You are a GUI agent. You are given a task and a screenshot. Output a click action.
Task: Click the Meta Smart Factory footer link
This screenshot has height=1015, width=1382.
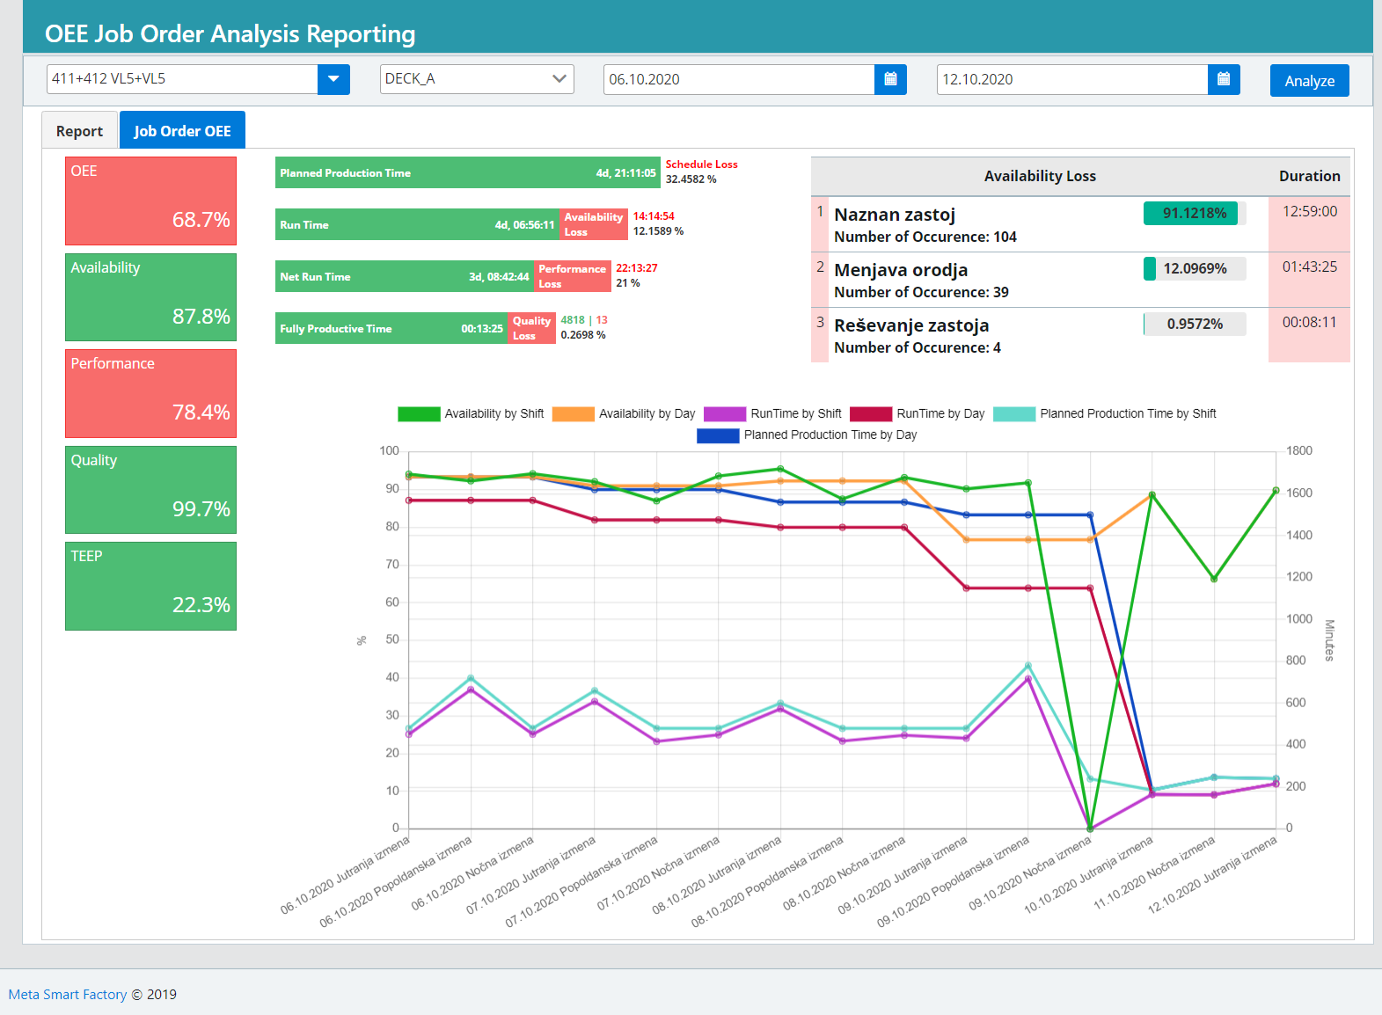(x=68, y=995)
